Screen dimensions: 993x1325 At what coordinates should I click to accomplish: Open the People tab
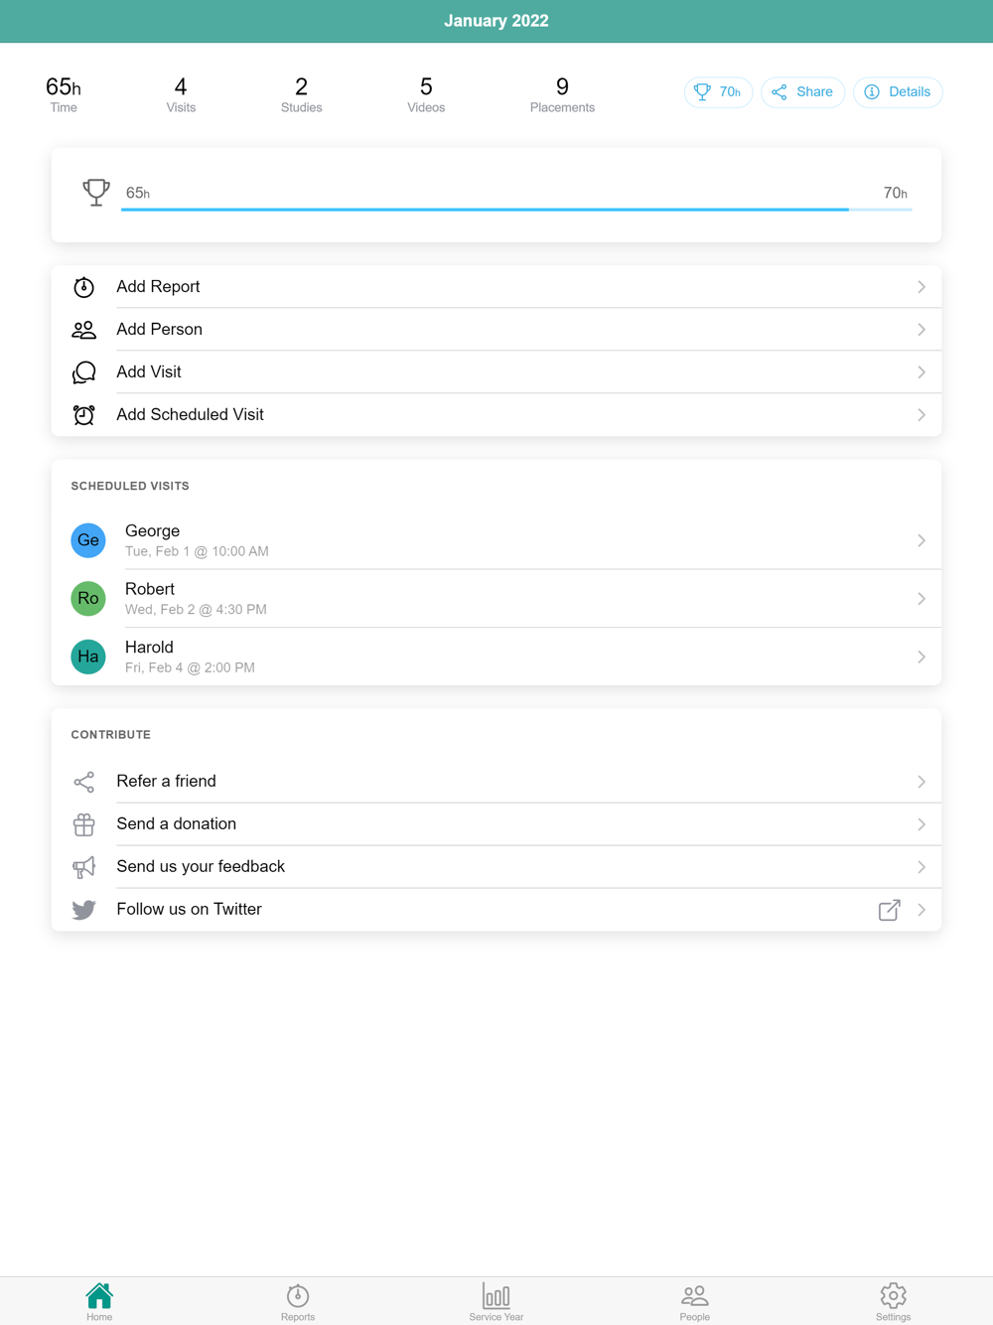pyautogui.click(x=695, y=1301)
